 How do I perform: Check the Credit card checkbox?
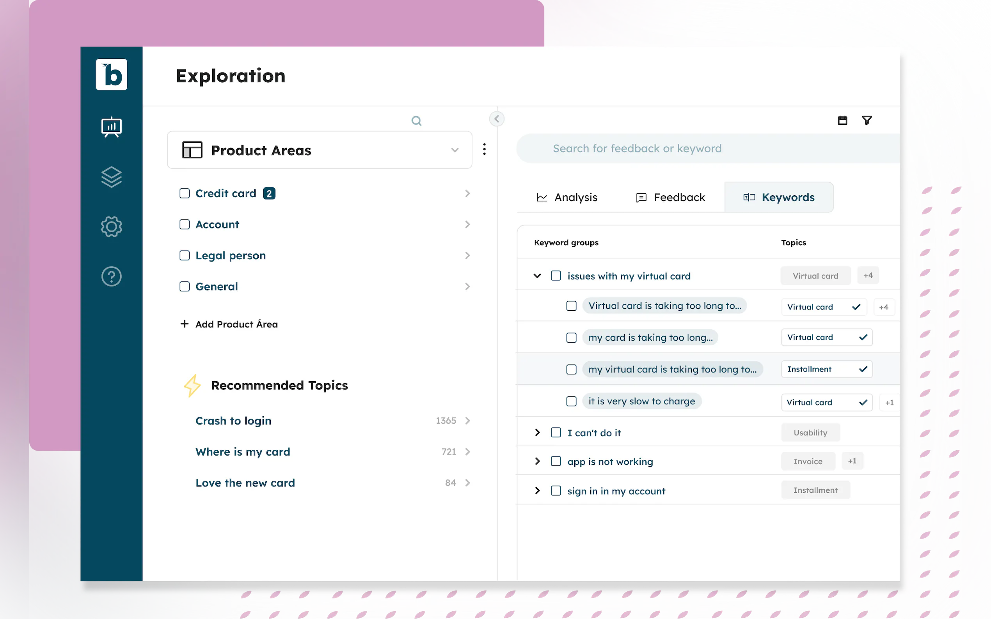(x=185, y=193)
